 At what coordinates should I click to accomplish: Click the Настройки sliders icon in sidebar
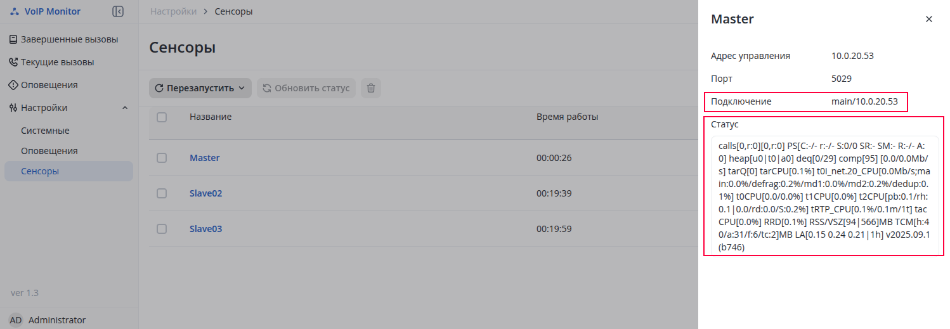[x=13, y=108]
